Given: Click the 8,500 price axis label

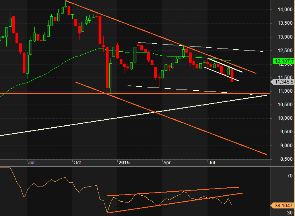Looking at the screenshot, I should point(286,159).
